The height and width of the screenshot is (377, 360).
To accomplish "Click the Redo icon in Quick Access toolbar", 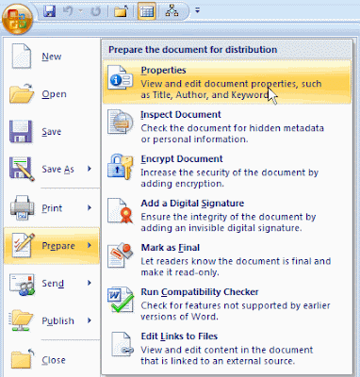I will coord(95,11).
